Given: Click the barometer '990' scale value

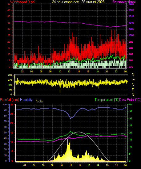Looking at the screenshot, I should [x=131, y=48].
